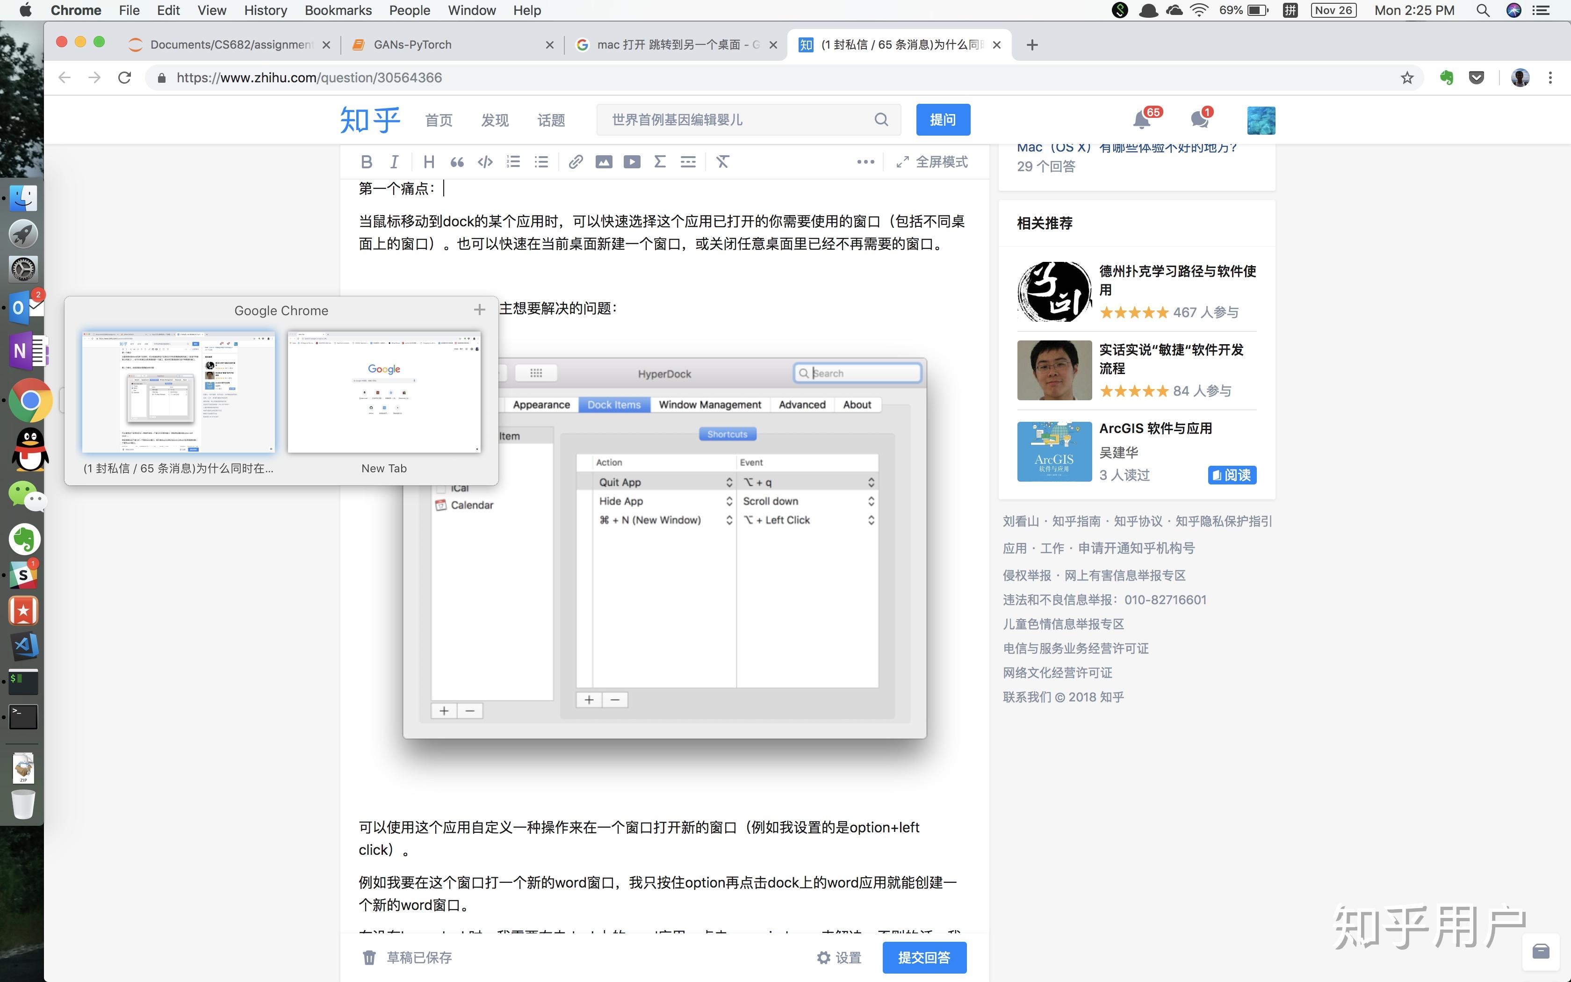Insert a video into the answer
This screenshot has width=1571, height=982.
(632, 162)
